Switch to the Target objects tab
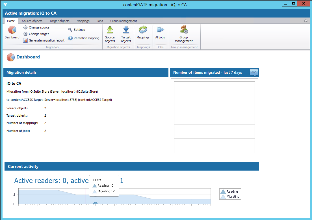312x220 pixels. [59, 21]
